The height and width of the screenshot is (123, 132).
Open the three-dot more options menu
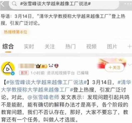pos(128,4)
